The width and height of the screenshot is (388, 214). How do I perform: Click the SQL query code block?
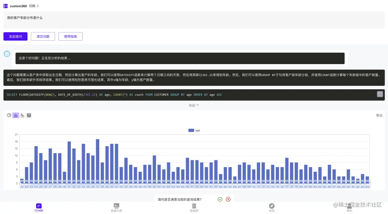[x=194, y=95]
